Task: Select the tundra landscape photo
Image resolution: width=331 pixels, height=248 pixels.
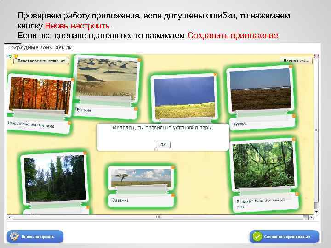Action: tap(261, 90)
